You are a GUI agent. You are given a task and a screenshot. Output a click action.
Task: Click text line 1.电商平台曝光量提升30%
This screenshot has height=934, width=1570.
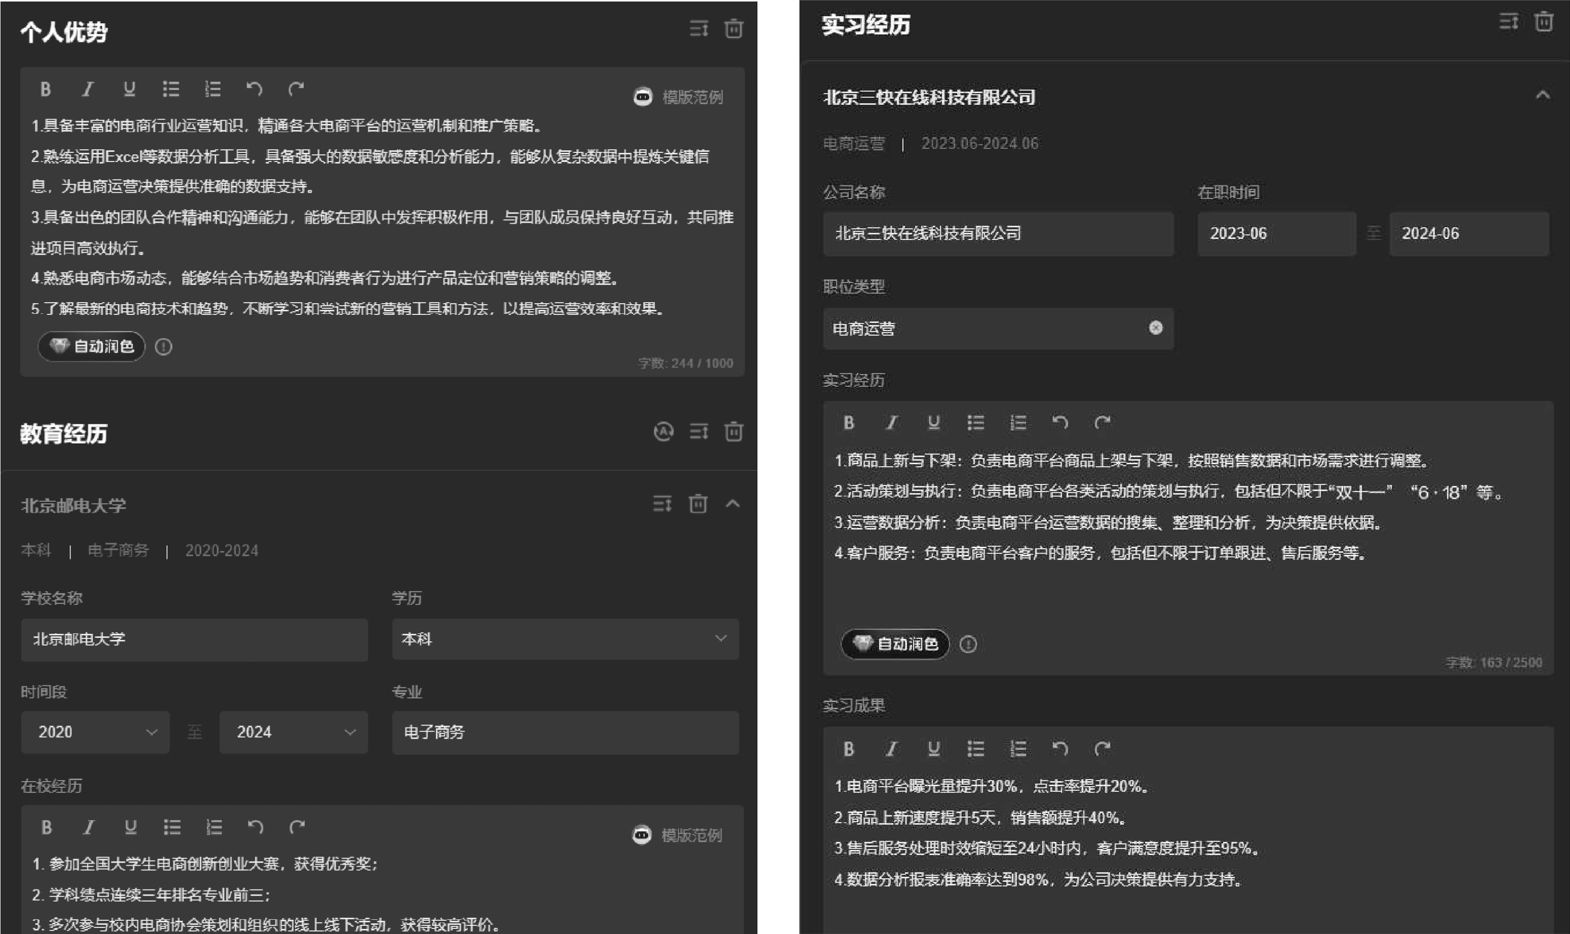[x=992, y=787]
